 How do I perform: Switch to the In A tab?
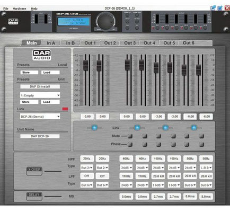51,43
